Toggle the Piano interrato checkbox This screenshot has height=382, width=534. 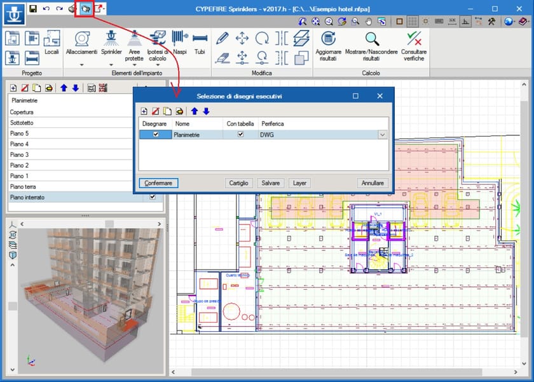pos(151,197)
